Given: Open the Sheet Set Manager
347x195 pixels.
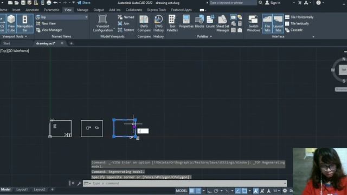Looking at the screenshot, I should [x=222, y=23].
